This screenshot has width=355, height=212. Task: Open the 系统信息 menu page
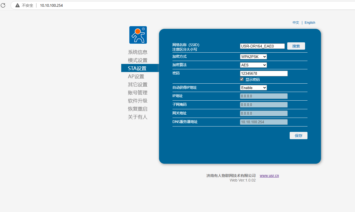coord(138,52)
